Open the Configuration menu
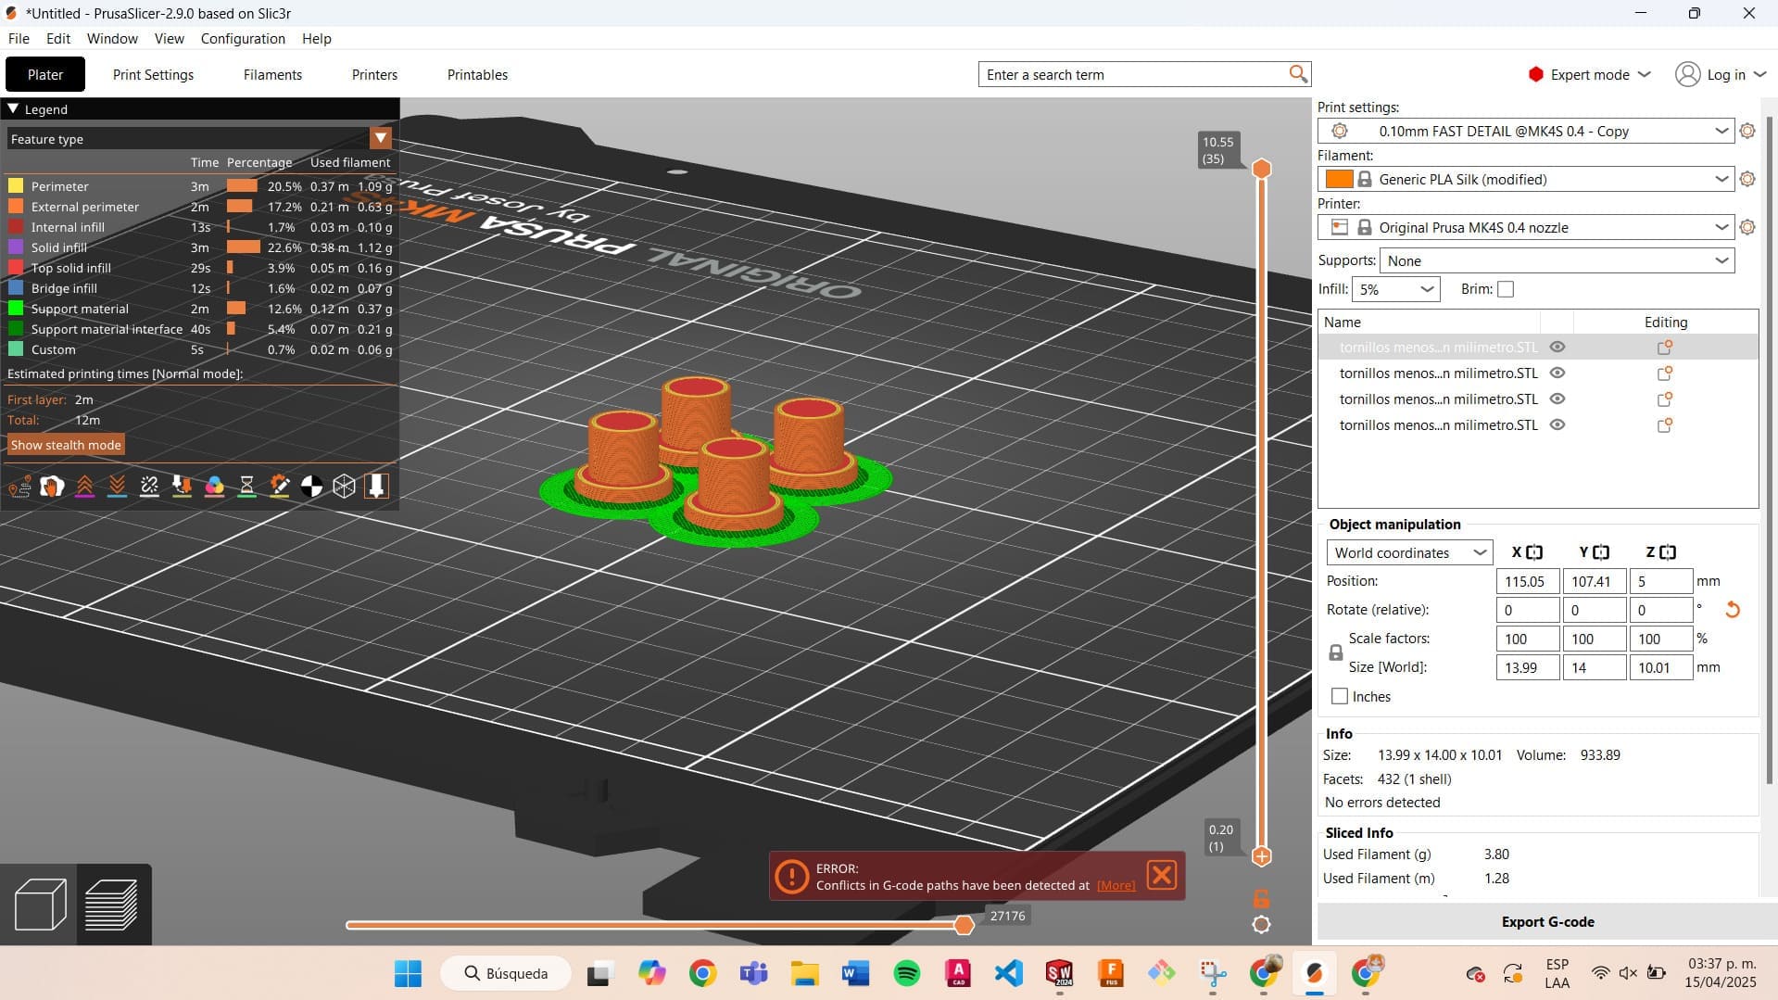Screen dimensions: 1778x1000 coord(243,38)
